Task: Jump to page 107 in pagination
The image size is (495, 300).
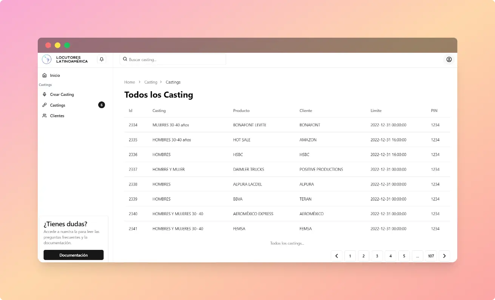Action: tap(431, 256)
